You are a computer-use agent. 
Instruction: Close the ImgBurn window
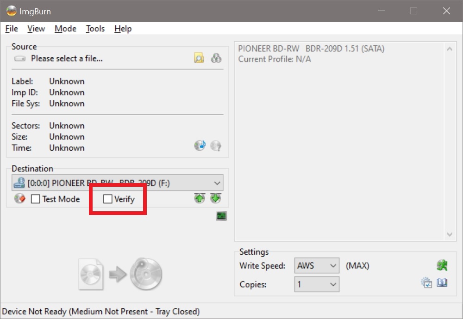click(x=446, y=11)
